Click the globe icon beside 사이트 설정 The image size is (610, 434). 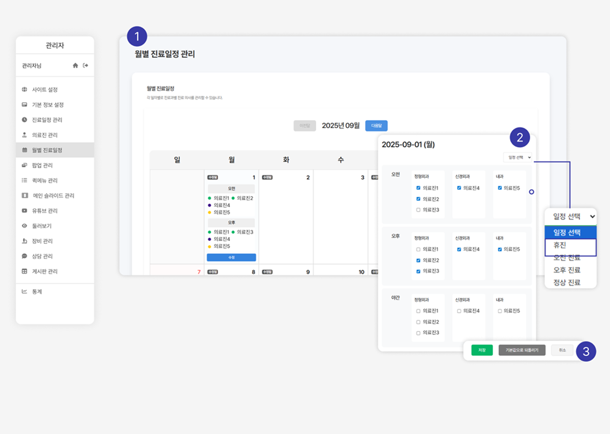coord(24,89)
